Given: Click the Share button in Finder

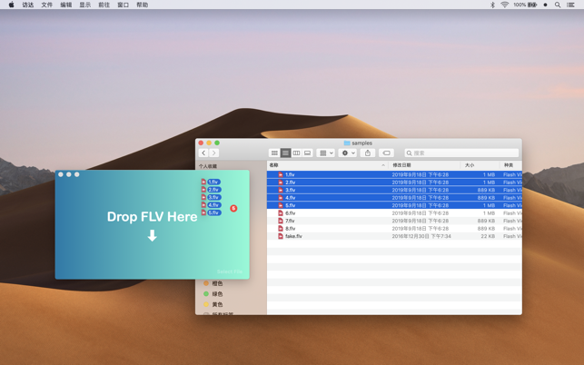Looking at the screenshot, I should point(368,153).
